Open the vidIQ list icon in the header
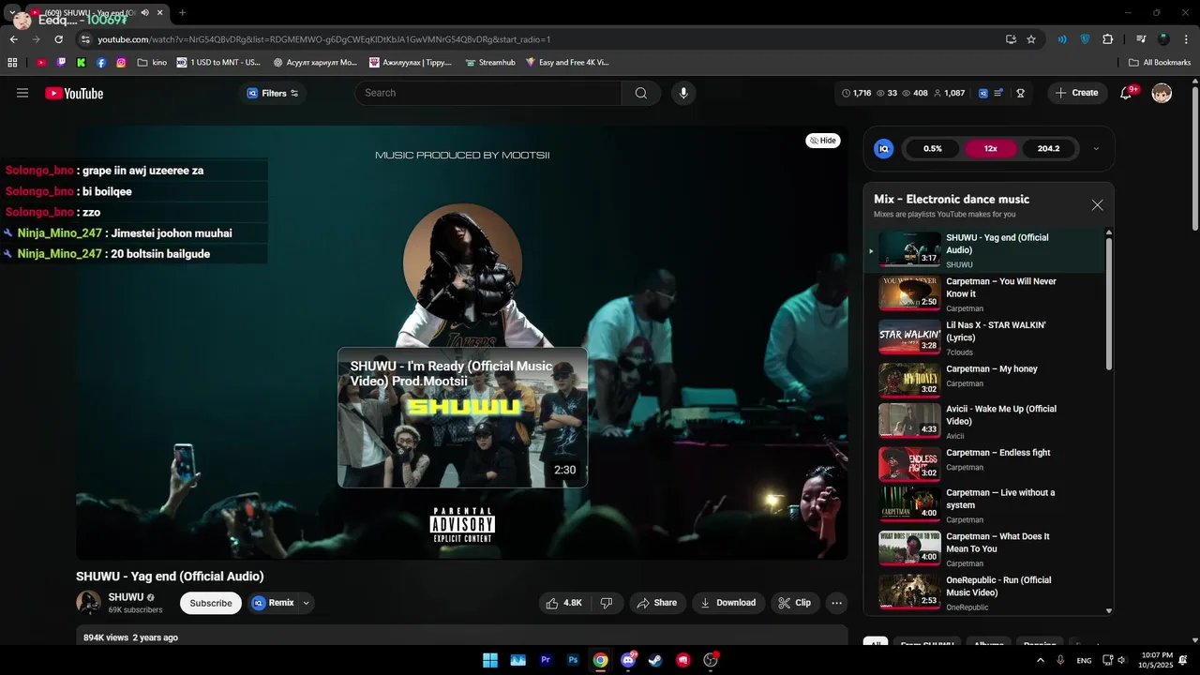This screenshot has width=1200, height=675. pos(999,93)
